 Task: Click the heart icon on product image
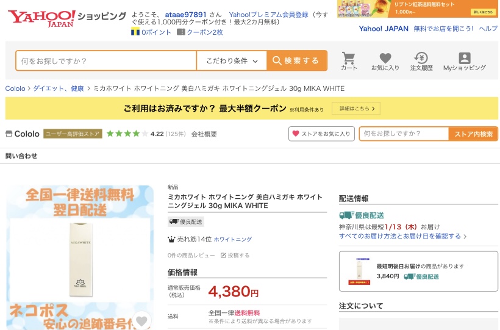pos(141,320)
